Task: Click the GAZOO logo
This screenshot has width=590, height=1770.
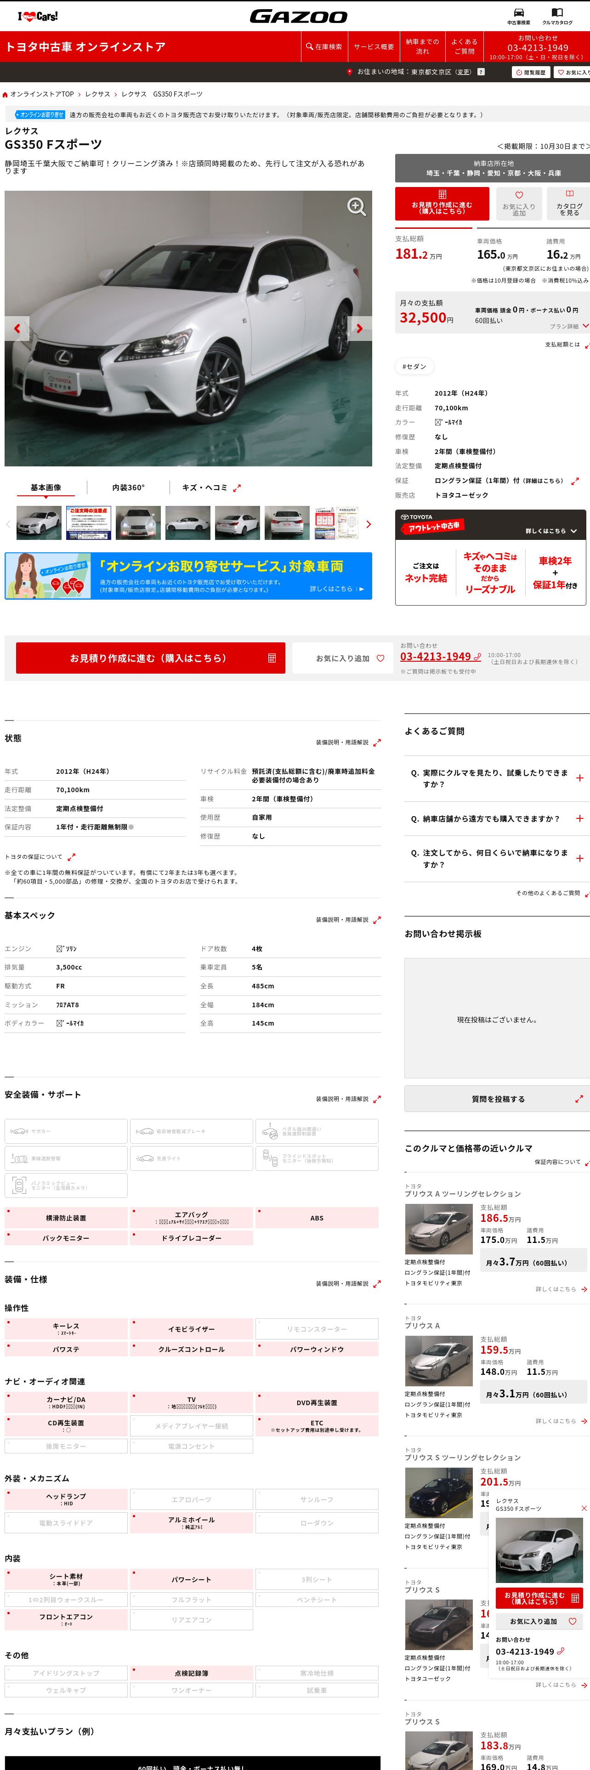Action: (298, 17)
